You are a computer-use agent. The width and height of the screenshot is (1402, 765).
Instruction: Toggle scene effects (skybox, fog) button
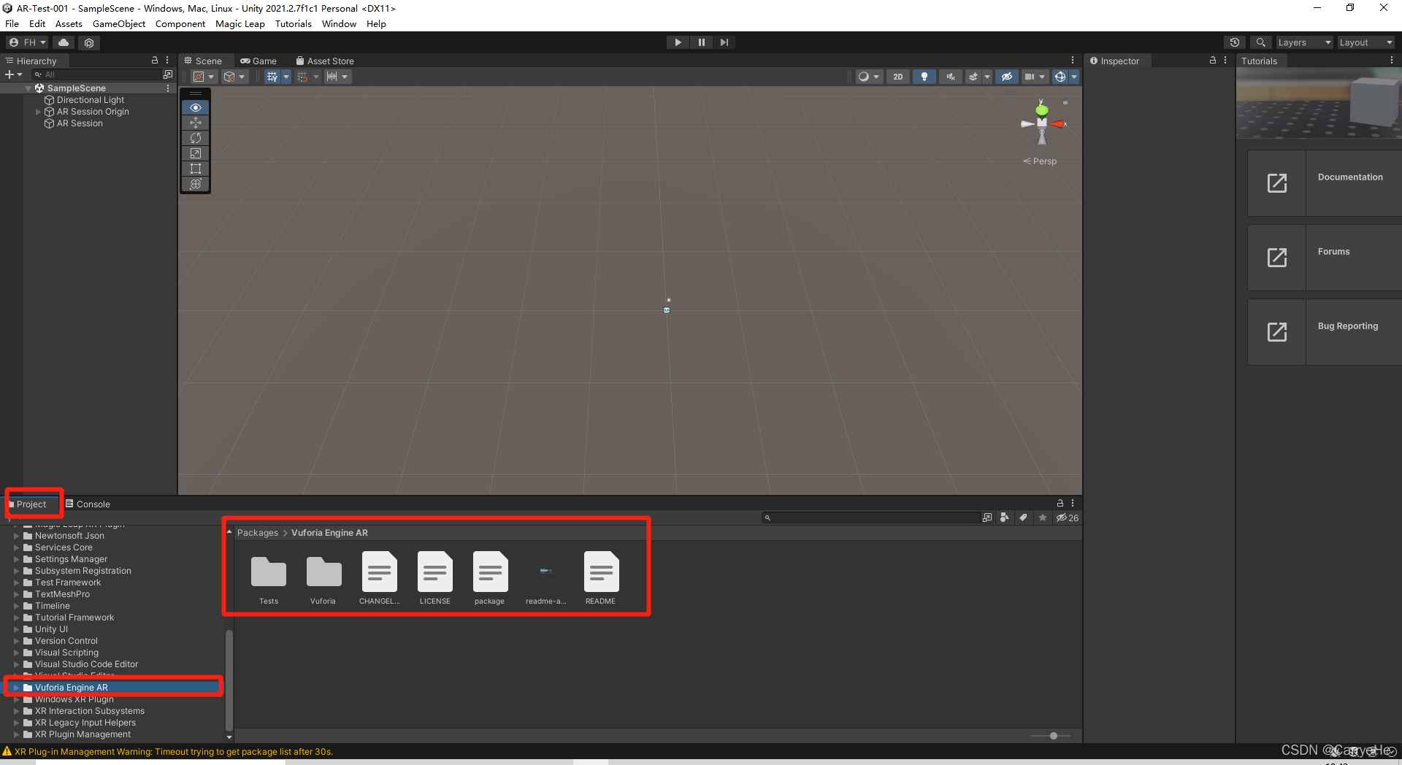pos(973,77)
